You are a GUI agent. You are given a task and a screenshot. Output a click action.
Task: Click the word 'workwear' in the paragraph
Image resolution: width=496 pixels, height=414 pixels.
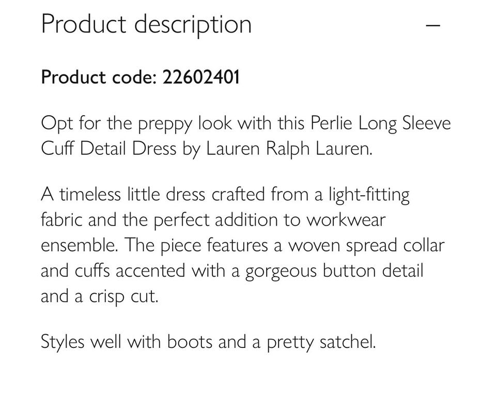point(346,220)
